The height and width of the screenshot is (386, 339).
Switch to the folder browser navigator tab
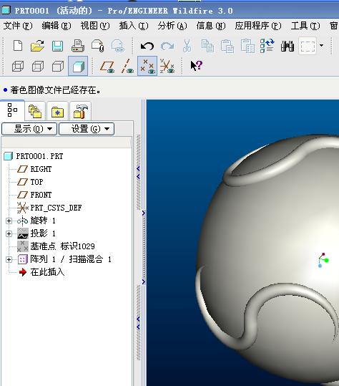coord(35,111)
